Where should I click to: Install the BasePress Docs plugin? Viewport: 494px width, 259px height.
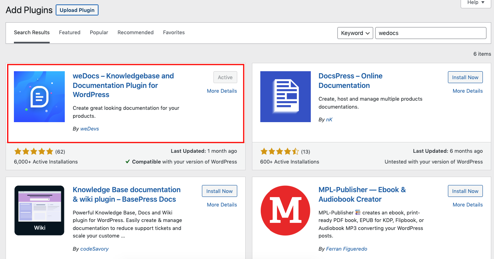coord(219,191)
